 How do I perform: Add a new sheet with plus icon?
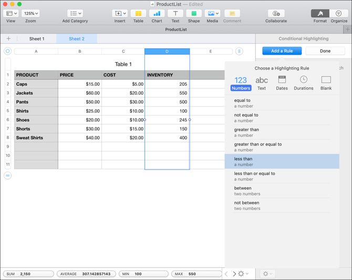click(x=8, y=38)
